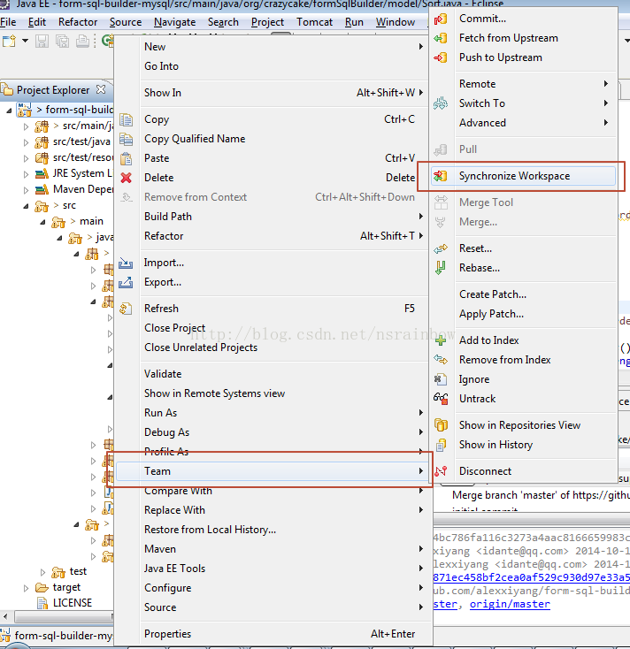
Task: Click the Export icon in context menu
Action: 126,282
